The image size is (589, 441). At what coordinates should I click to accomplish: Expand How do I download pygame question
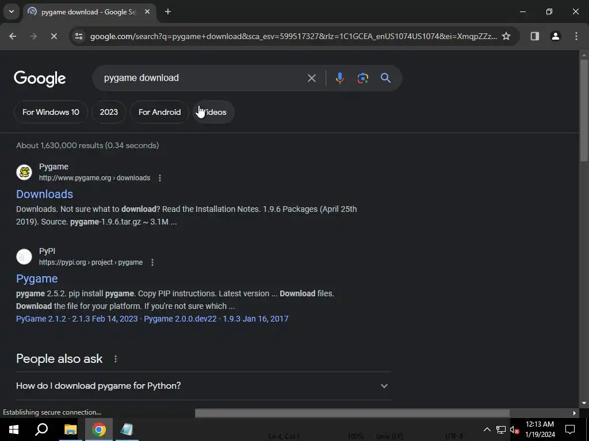pyautogui.click(x=203, y=386)
